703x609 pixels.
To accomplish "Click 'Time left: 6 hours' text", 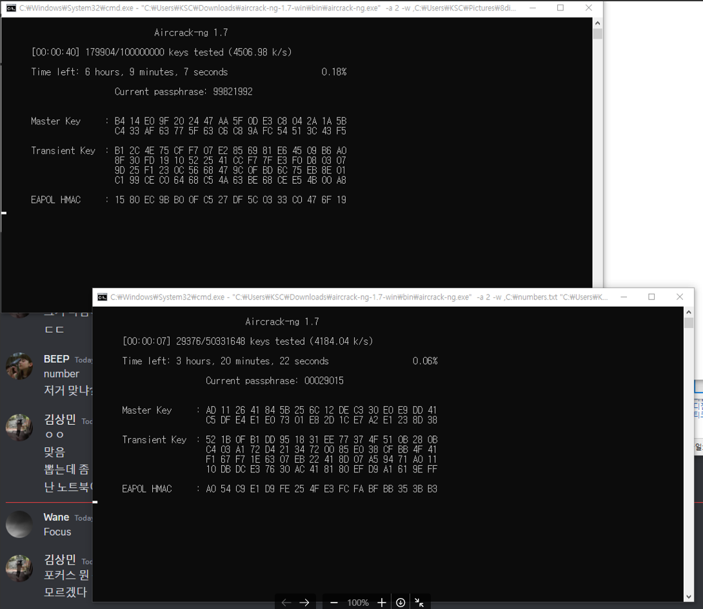I will tap(130, 72).
